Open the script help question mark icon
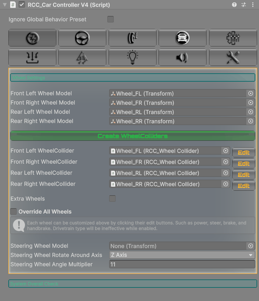 coord(234,5)
